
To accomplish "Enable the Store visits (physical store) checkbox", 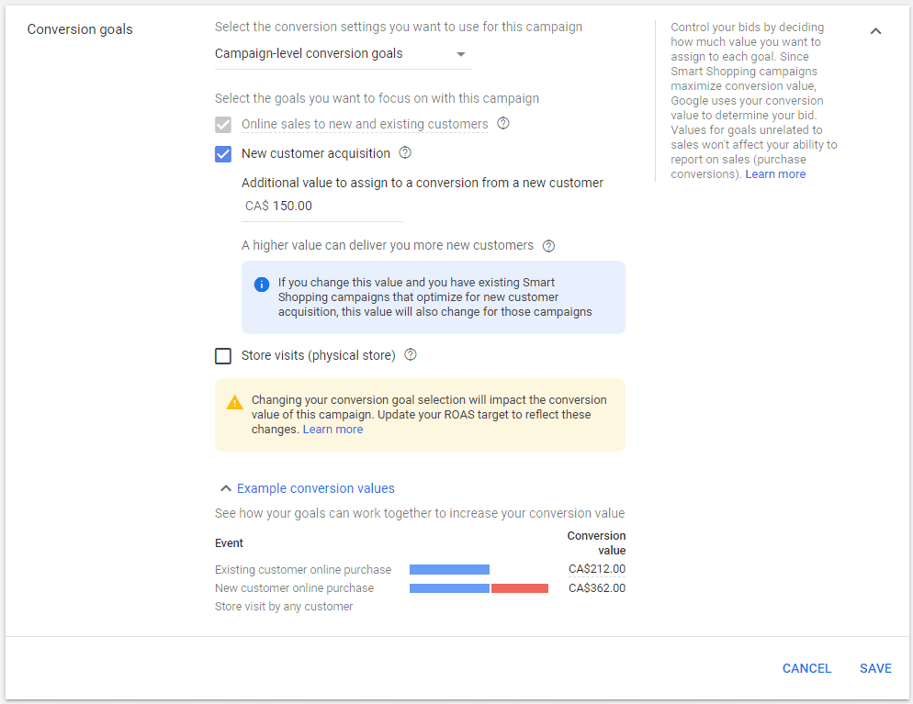I will (223, 355).
